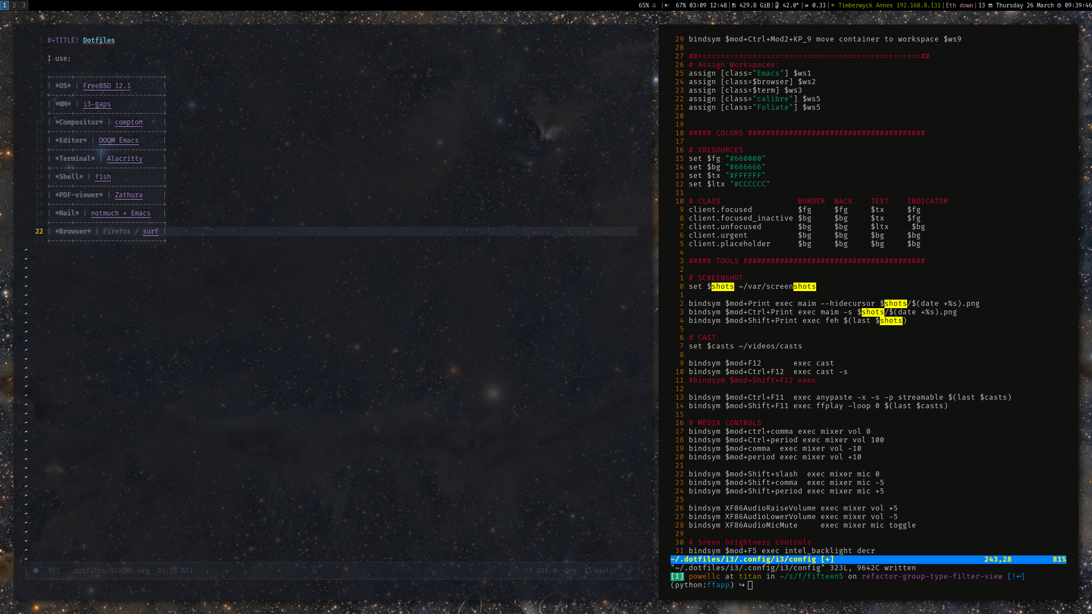Image resolution: width=1092 pixels, height=614 pixels.
Task: Follow the Alacritty link in the table
Action: (x=125, y=159)
